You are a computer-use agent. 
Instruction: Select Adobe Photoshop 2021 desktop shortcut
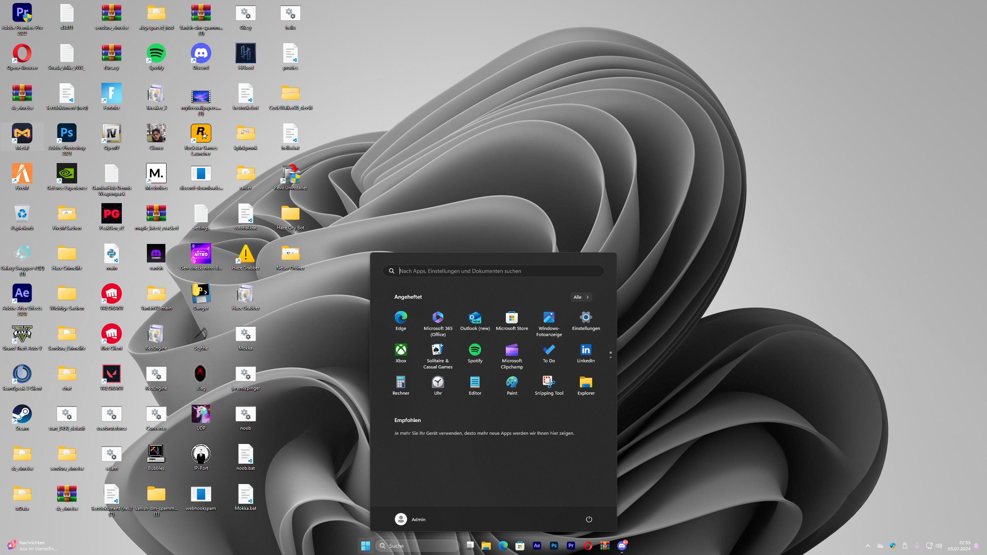tap(67, 140)
